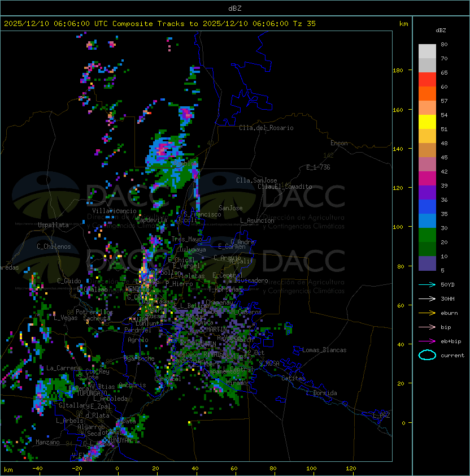Click the 'L_PAZ' map label
Screen dimensions: 470x476
pyautogui.click(x=381, y=416)
